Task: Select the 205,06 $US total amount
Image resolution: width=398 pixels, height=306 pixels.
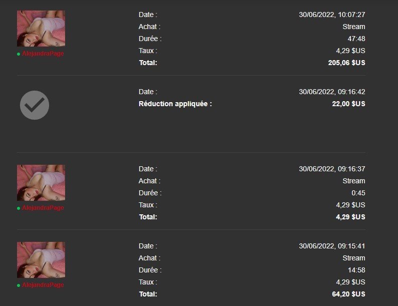Action: click(346, 63)
